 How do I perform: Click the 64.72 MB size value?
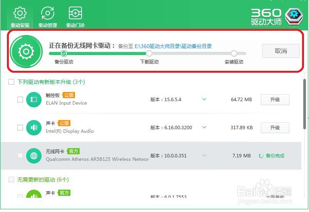[x=241, y=100]
